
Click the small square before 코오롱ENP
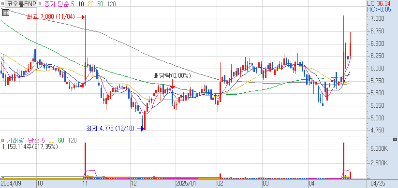[x=2, y=4]
